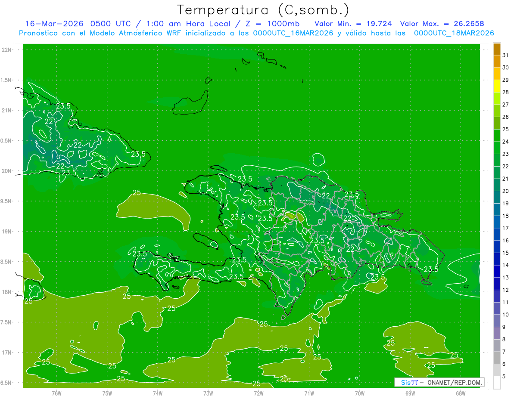Pick the purple swatch between 9 and 10
517x399 pixels.
497,321
